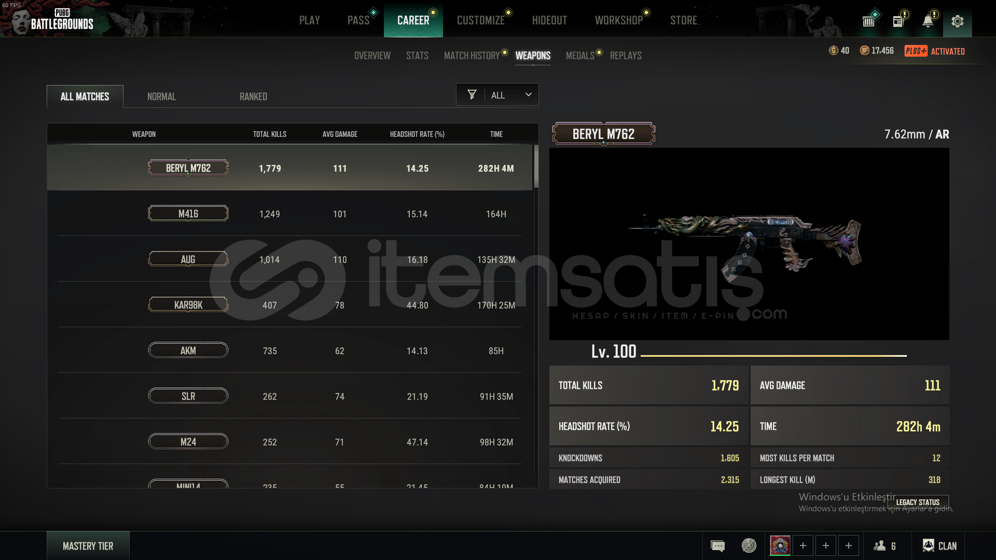Image resolution: width=996 pixels, height=560 pixels.
Task: Switch to the OVERVIEW tab
Action: click(372, 55)
